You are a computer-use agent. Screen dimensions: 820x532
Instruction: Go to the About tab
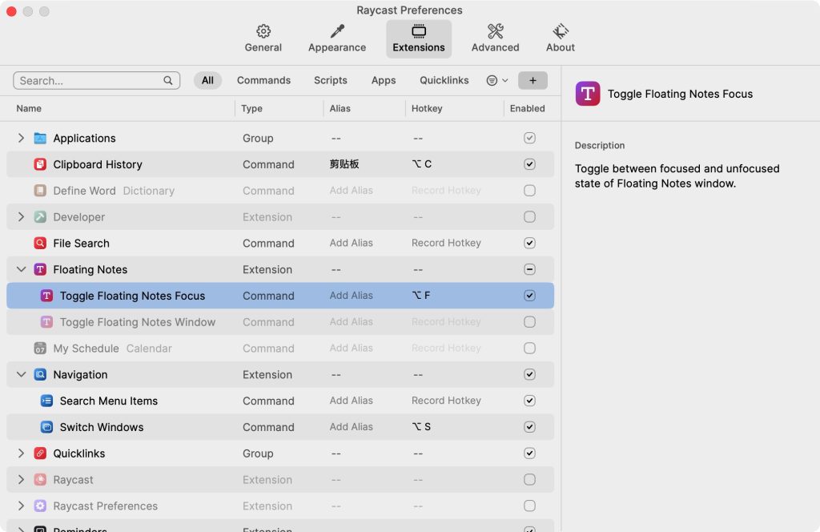pyautogui.click(x=560, y=38)
